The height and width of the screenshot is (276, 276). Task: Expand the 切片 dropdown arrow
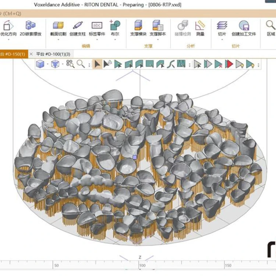pyautogui.click(x=222, y=39)
